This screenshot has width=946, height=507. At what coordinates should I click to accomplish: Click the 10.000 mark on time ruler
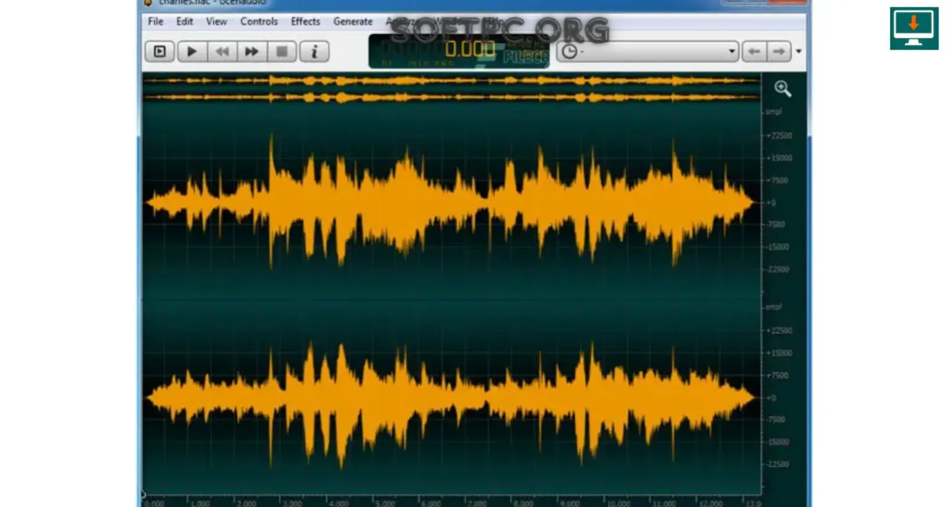[x=618, y=503]
